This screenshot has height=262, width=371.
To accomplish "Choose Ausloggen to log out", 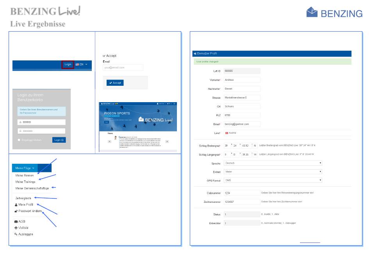I will 26,235.
